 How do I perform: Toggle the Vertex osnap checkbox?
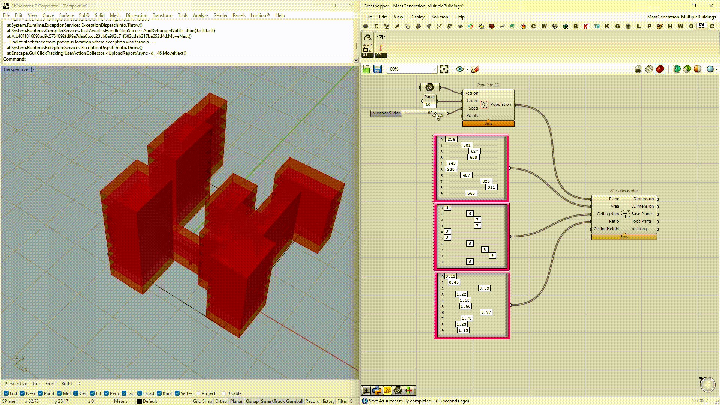[x=177, y=393]
